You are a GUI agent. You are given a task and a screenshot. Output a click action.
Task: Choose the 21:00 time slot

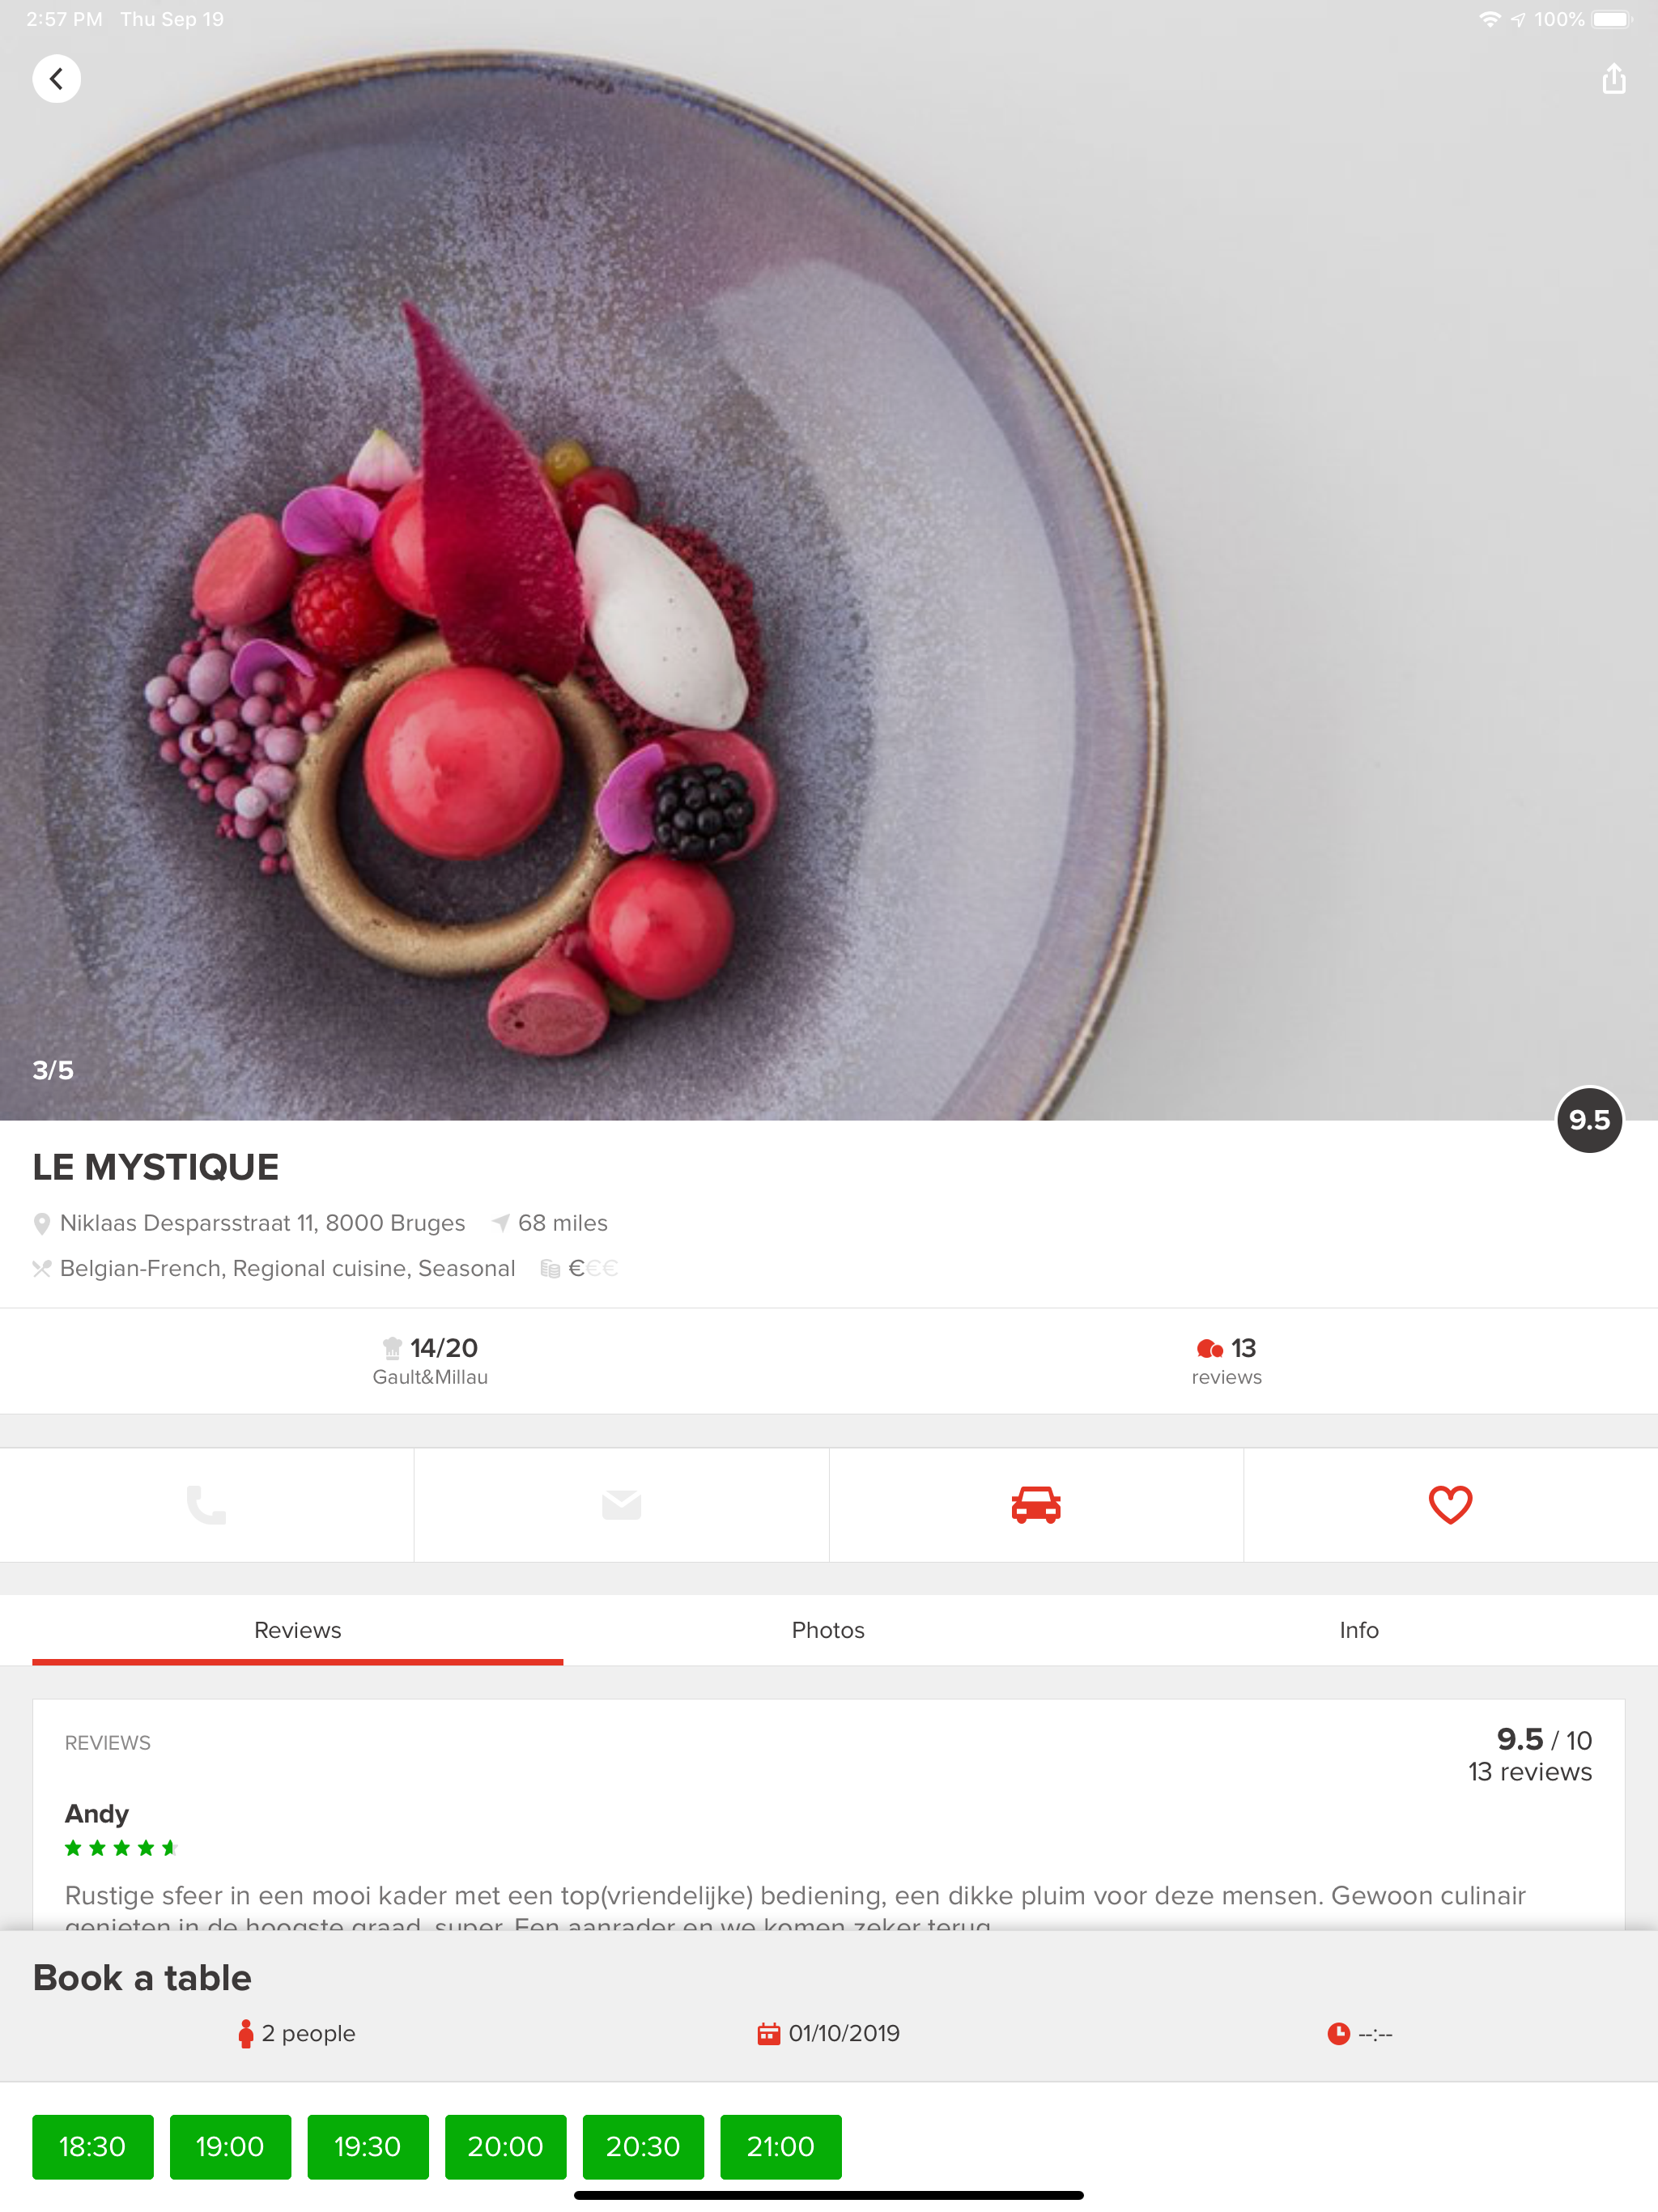(781, 2146)
